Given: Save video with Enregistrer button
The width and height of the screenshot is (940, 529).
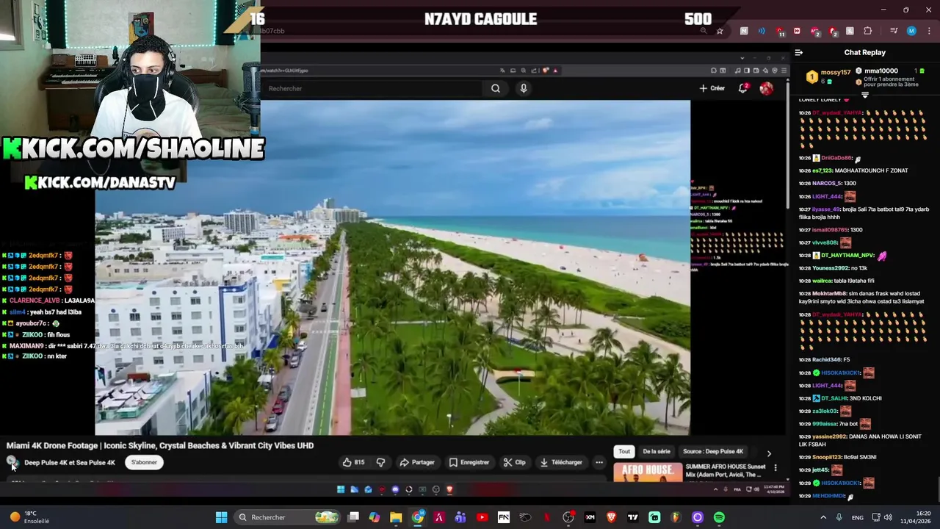Looking at the screenshot, I should [x=469, y=462].
